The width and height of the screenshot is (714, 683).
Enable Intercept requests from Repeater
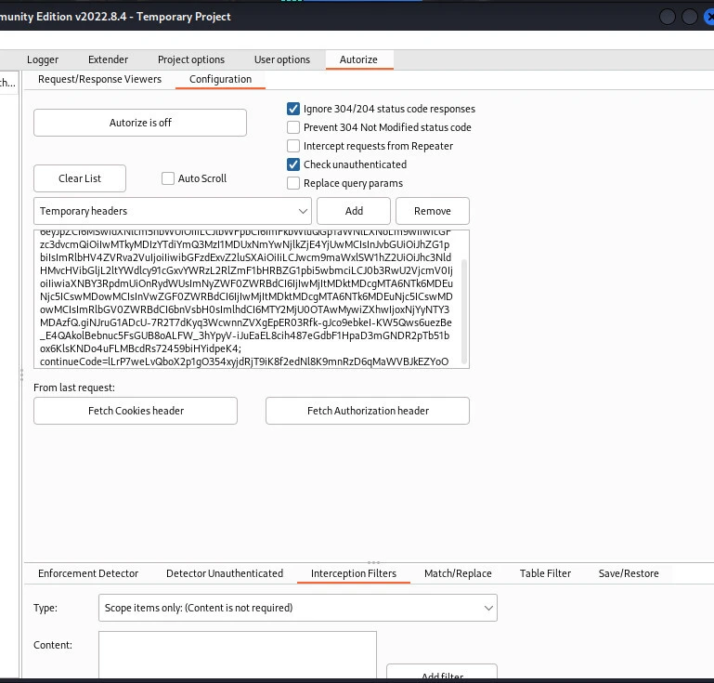click(x=293, y=146)
